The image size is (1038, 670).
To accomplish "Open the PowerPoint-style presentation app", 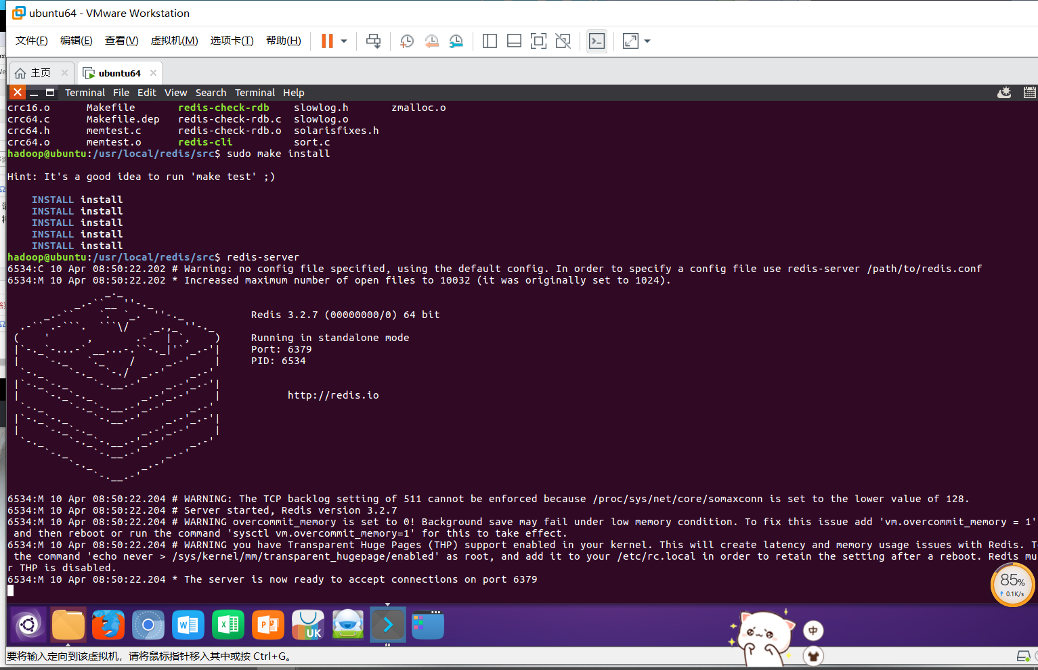I will click(268, 625).
